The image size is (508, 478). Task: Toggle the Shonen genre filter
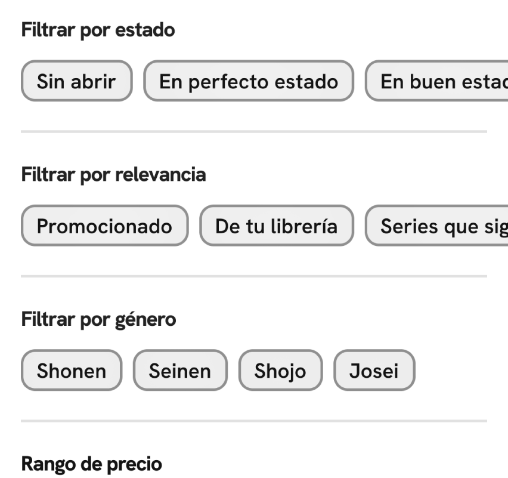click(x=71, y=370)
